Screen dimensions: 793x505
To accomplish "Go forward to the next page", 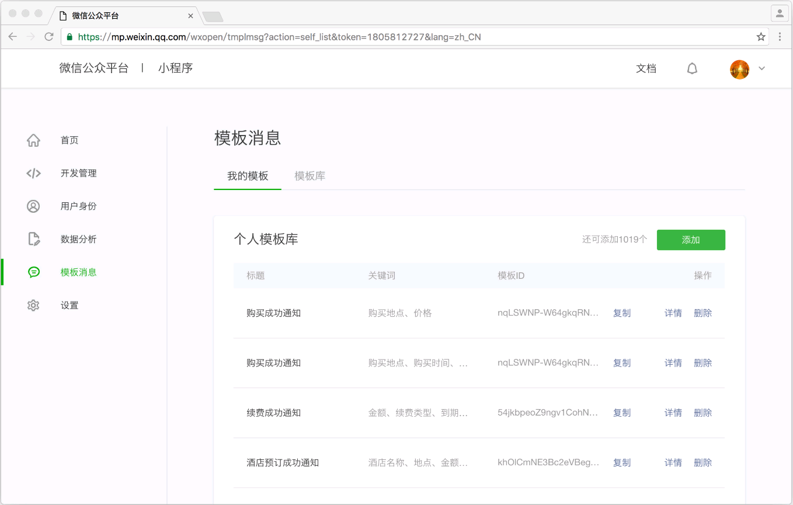I will point(31,37).
